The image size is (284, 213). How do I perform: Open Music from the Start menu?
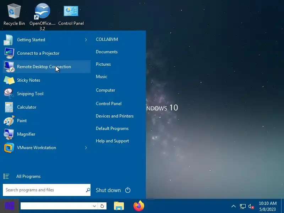102,77
